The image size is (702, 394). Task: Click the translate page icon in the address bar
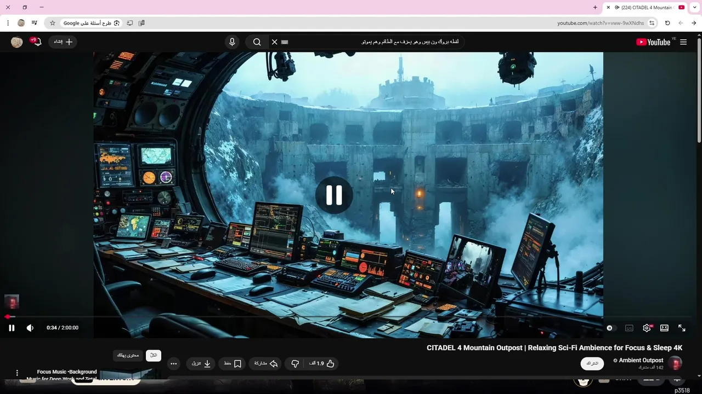point(141,23)
